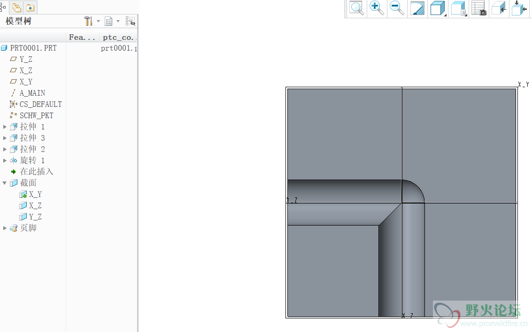Select the 拉伸 1 extrude feature
The height and width of the screenshot is (332, 532).
(x=32, y=127)
